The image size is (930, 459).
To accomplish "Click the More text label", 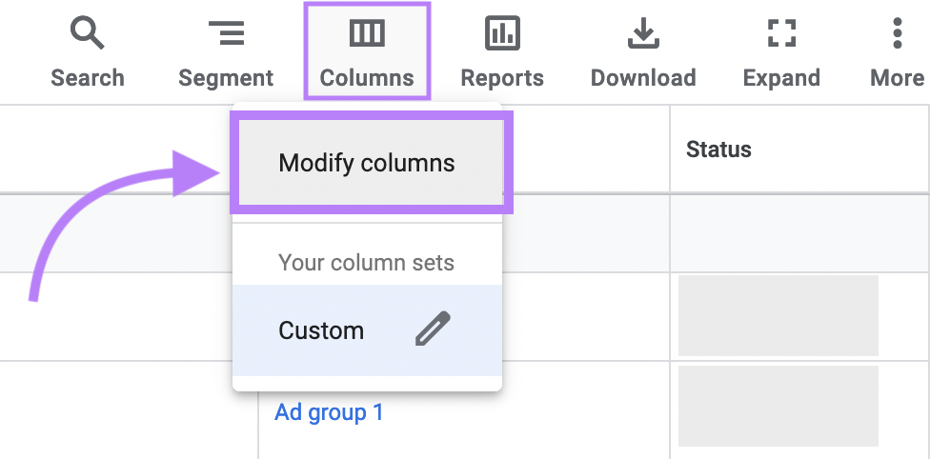I will [897, 78].
